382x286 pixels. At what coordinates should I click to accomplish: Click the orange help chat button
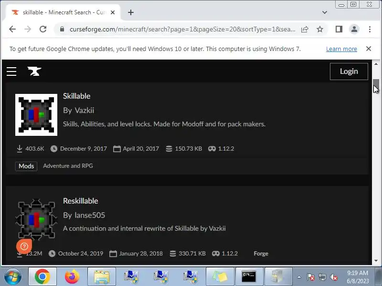[24, 246]
